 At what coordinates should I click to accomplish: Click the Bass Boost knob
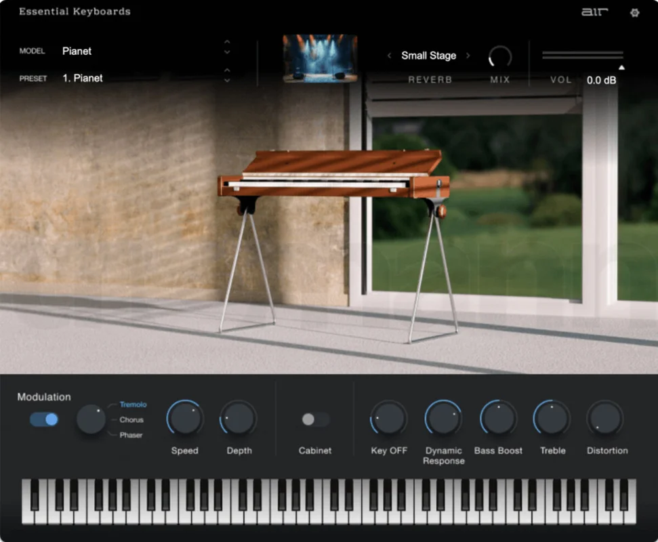(x=497, y=418)
